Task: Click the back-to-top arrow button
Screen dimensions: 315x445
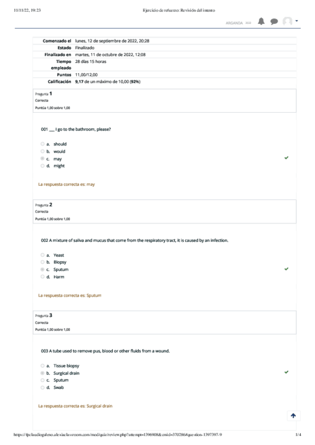Action: point(293,416)
